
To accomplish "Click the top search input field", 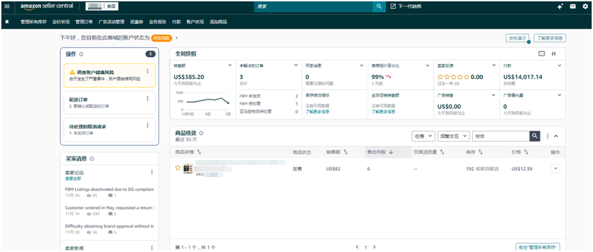I will [x=313, y=6].
